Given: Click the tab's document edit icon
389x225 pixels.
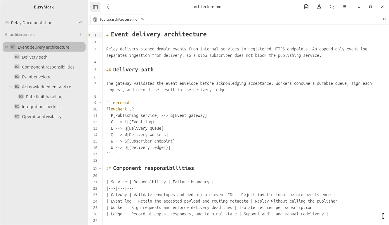Looking at the screenshot, I should (x=95, y=20).
